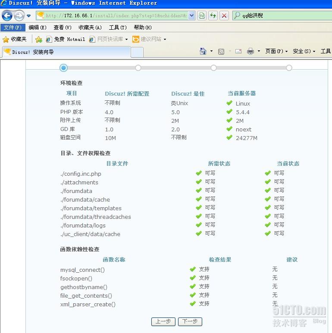This screenshot has width=332, height=333.
Task: Click the PHP 版本 row label
Action: pyautogui.click(x=72, y=112)
